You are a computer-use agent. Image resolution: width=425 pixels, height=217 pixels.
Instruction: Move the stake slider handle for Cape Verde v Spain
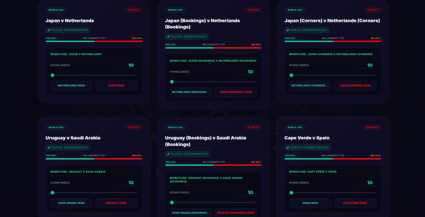(x=291, y=193)
